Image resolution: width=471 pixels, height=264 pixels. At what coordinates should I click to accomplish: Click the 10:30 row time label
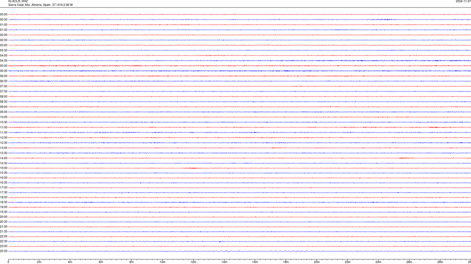click(x=3, y=122)
